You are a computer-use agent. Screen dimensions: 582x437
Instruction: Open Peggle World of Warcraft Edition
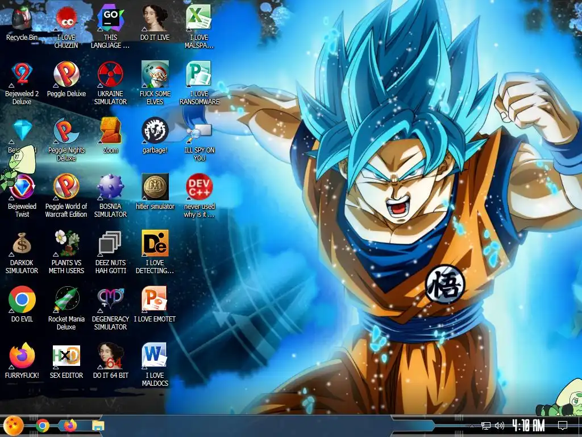[x=66, y=187]
